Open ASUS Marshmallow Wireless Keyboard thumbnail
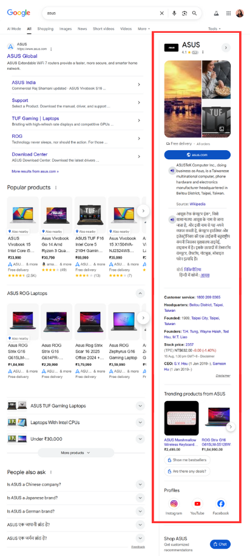Viewport: 250px width, 556px height. coord(181,418)
